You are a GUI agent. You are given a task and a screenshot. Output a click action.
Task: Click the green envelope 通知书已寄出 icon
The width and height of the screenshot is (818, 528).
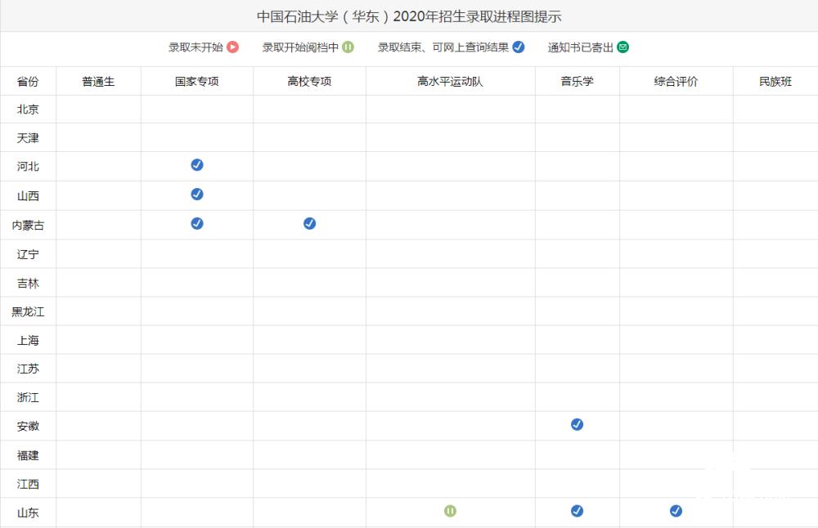[622, 47]
